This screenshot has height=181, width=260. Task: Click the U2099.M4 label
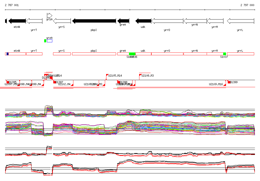(x=35, y=84)
